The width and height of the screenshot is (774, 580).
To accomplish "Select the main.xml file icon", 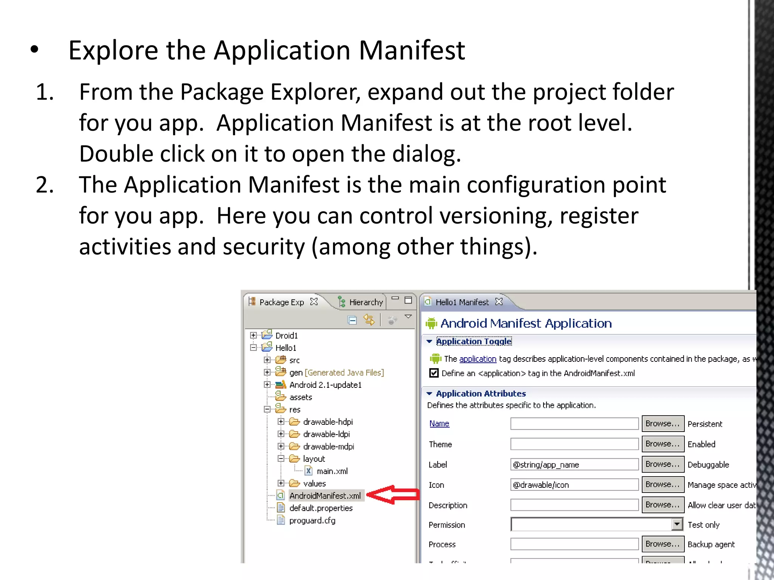I will 308,471.
